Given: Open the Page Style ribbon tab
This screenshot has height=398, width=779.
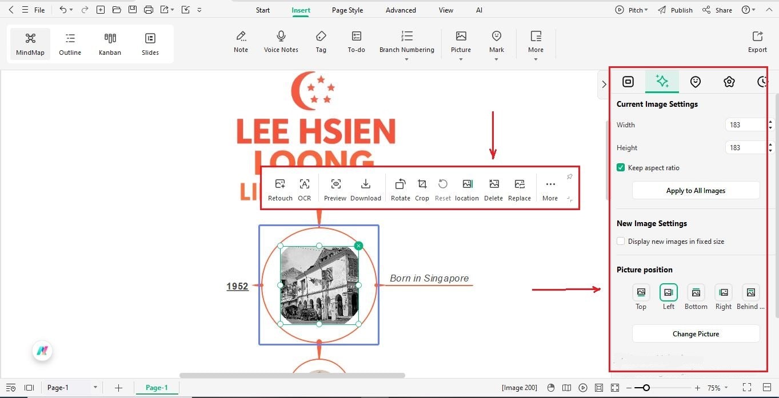Looking at the screenshot, I should [x=347, y=10].
